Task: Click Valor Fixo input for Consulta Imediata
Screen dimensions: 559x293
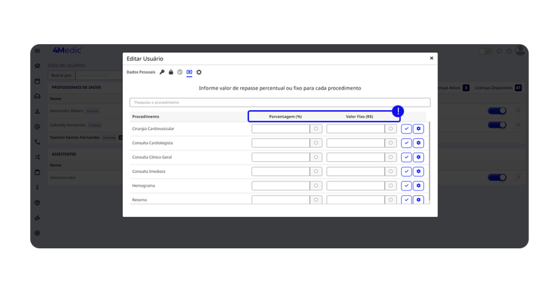Action: click(x=355, y=171)
